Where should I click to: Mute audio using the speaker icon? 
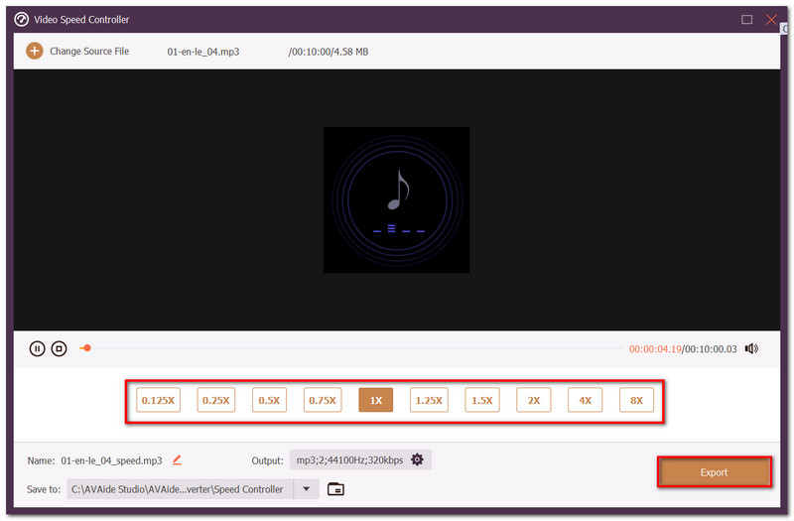coord(751,349)
